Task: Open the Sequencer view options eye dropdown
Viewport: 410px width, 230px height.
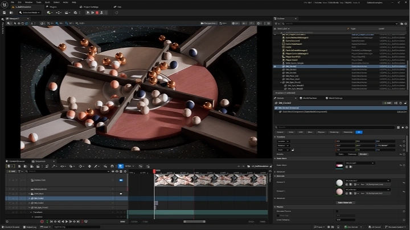Action: pyautogui.click(x=63, y=166)
